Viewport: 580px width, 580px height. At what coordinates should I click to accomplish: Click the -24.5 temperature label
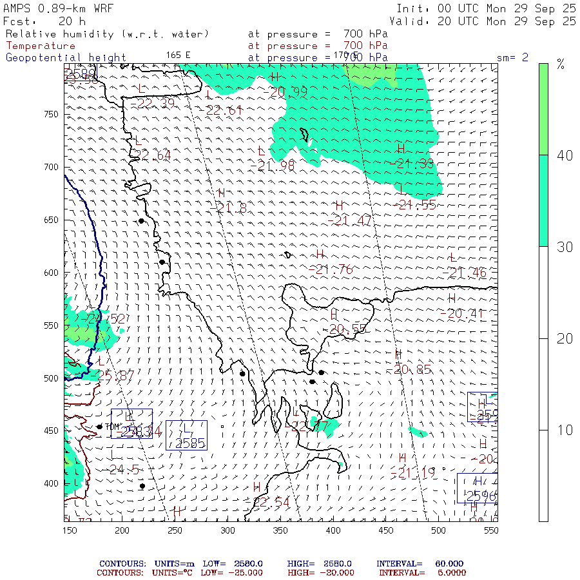pyautogui.click(x=124, y=470)
